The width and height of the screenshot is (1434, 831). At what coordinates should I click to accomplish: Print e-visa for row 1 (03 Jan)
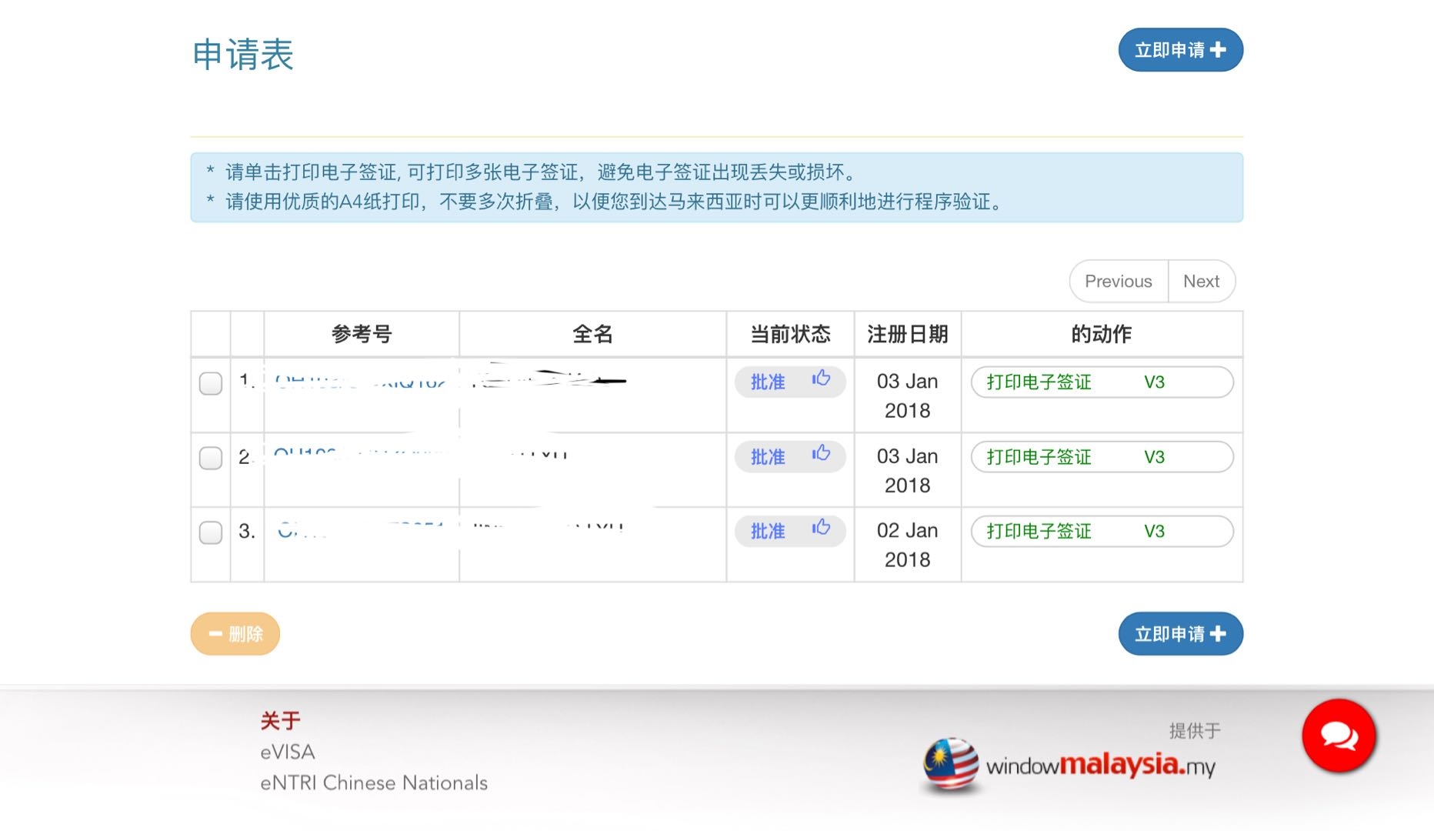(x=1102, y=382)
